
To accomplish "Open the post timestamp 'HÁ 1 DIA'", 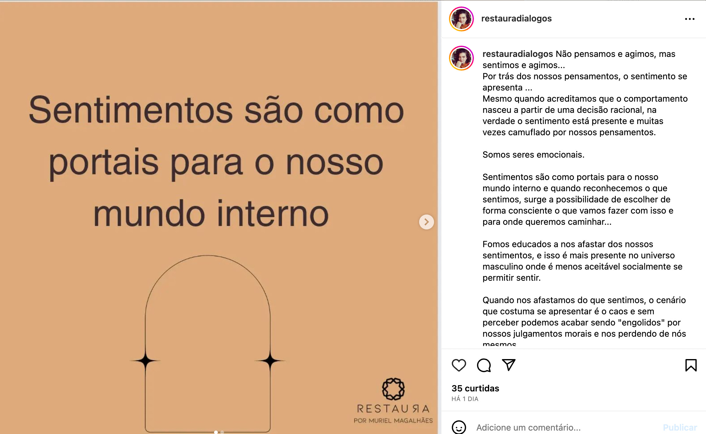I will click(465, 399).
